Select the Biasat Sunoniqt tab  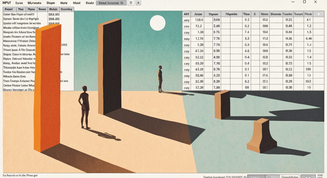[111, 3]
